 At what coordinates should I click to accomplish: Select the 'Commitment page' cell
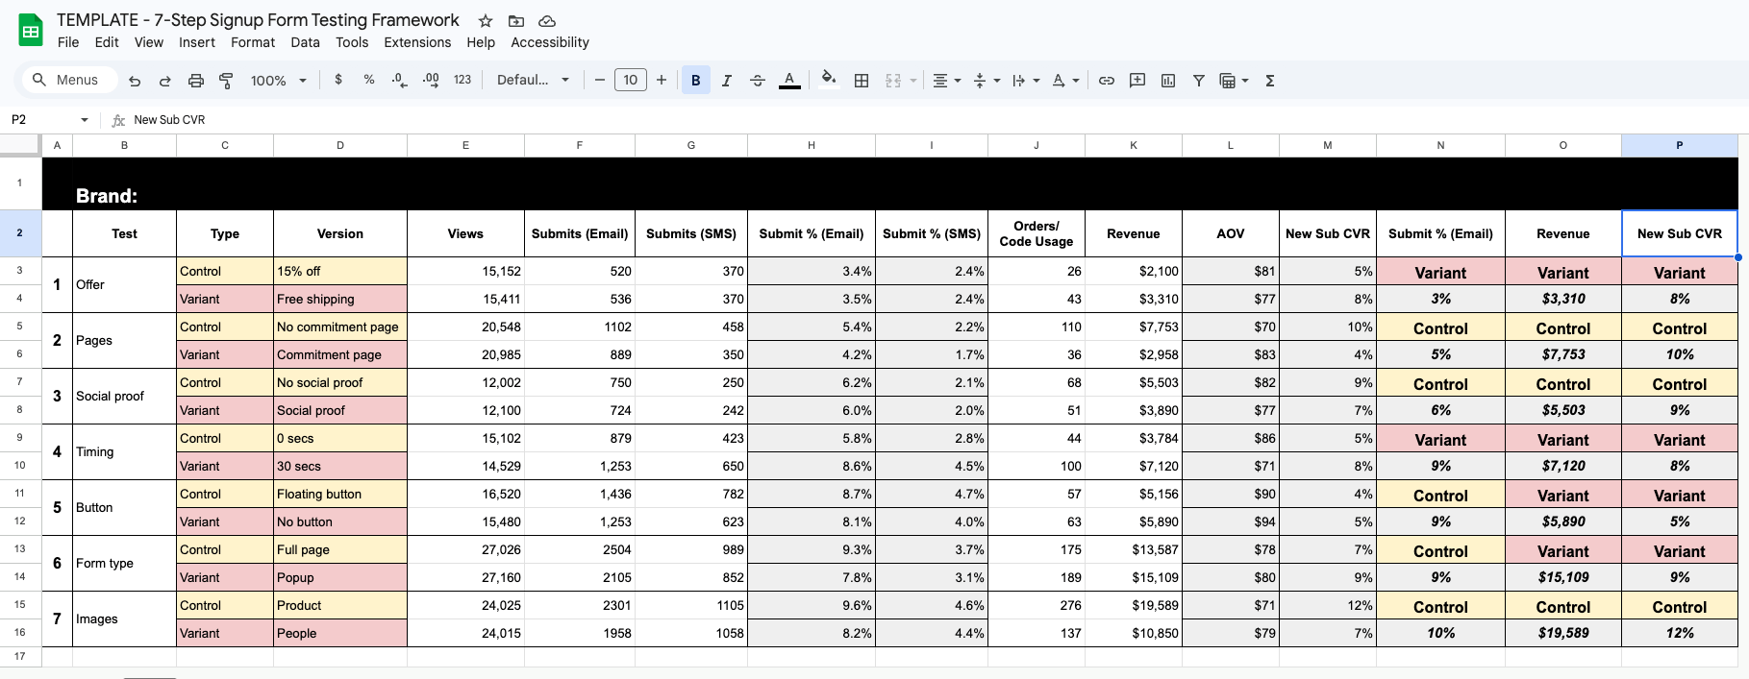[340, 354]
